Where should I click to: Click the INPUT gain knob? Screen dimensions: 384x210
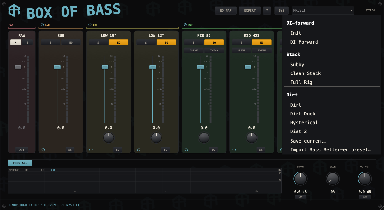click(301, 179)
